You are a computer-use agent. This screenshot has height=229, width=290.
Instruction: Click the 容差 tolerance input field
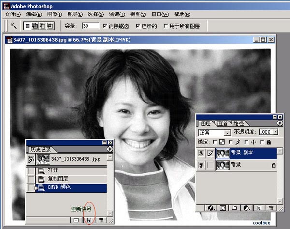click(x=90, y=26)
